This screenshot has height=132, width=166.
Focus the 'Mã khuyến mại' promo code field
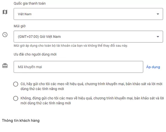pos(78,67)
